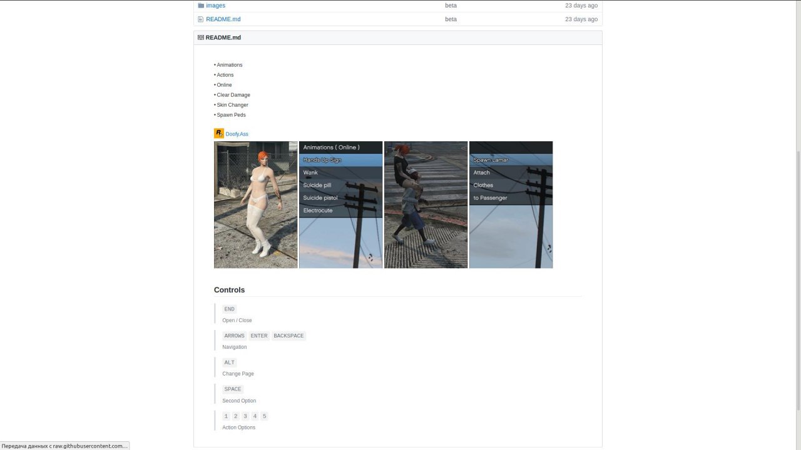Image resolution: width=801 pixels, height=450 pixels.
Task: Click the beta commit message for README.md
Action: pos(451,19)
